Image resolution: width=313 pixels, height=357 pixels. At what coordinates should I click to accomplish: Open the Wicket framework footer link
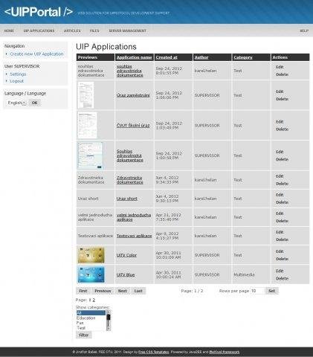point(225,352)
